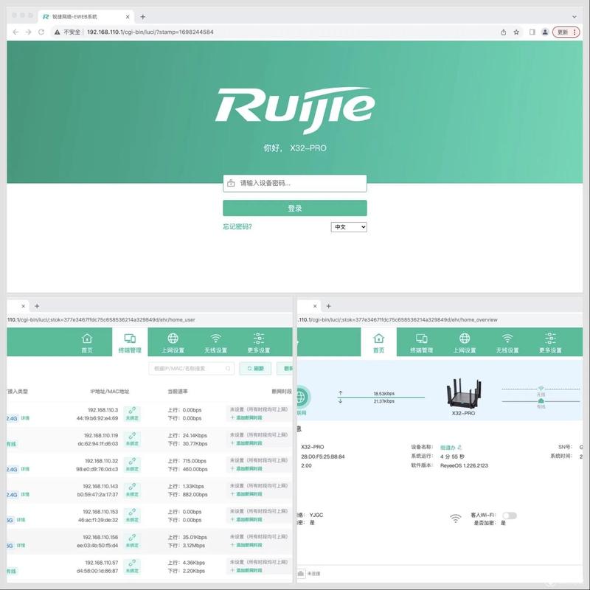Screen dimensions: 590x590
Task: Click the forward arrow in the login window
Action: click(x=28, y=32)
